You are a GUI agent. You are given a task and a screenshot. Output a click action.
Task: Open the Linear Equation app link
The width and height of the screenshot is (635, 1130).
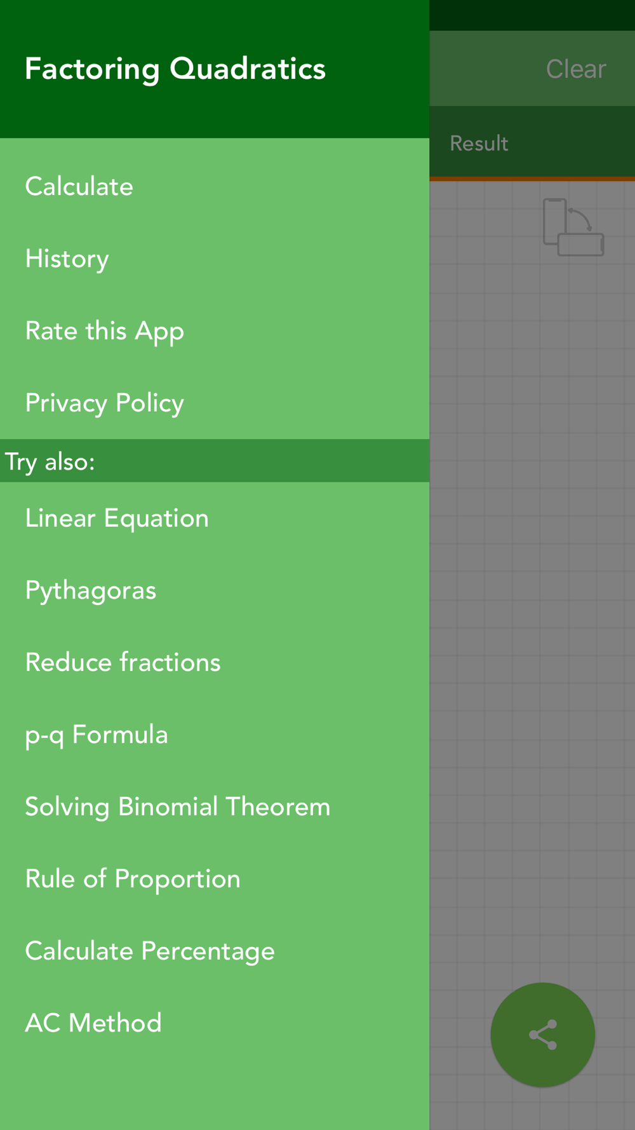[x=215, y=519]
